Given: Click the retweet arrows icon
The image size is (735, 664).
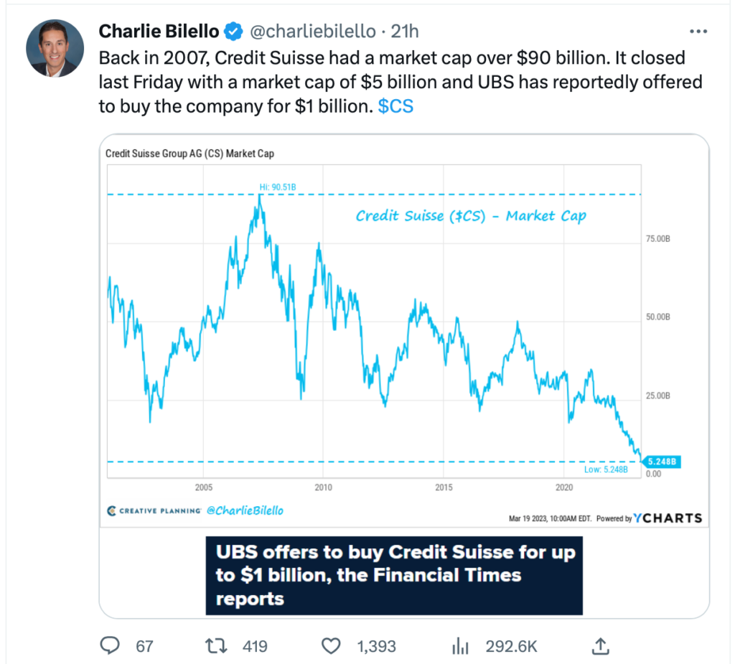Looking at the screenshot, I should [217, 646].
